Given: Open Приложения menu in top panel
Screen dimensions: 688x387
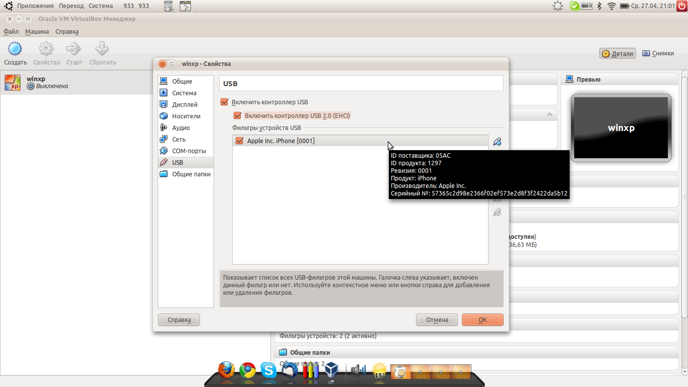Looking at the screenshot, I should (35, 6).
